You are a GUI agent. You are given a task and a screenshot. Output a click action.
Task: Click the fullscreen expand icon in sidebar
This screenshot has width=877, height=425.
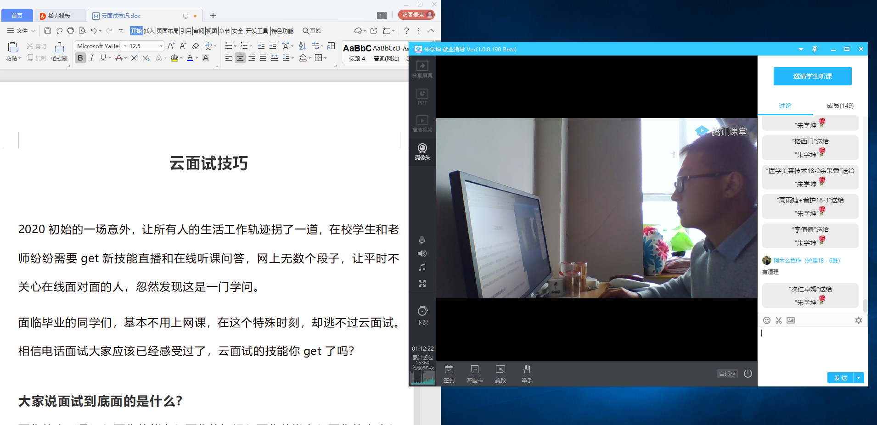click(x=422, y=284)
